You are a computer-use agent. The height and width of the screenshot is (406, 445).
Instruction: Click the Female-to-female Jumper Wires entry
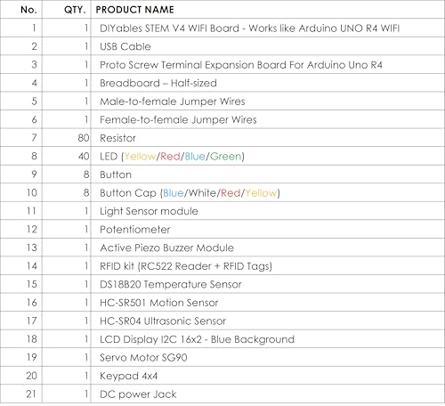(178, 120)
